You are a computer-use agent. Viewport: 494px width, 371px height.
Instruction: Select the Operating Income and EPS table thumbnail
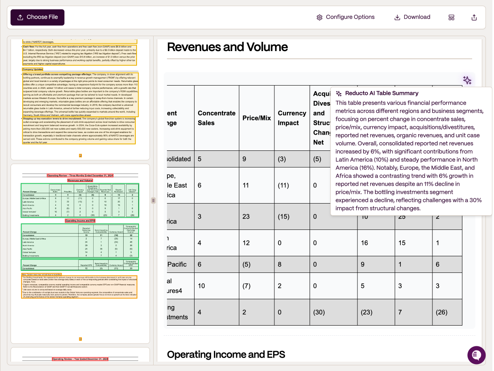(x=80, y=241)
